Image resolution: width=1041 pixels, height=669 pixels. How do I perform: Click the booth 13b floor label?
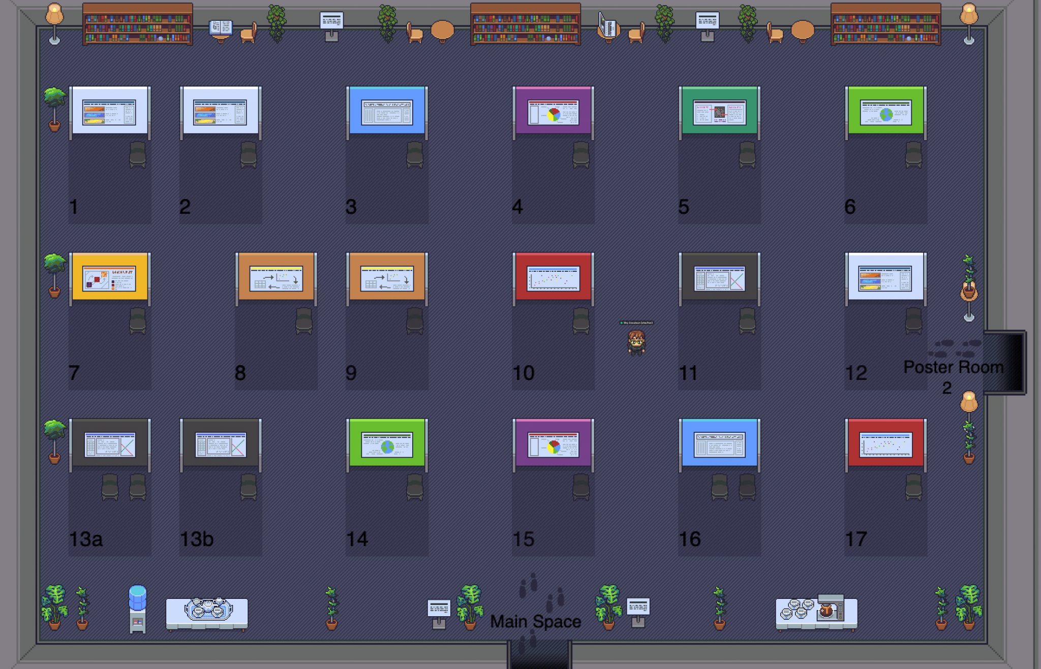[x=197, y=539]
